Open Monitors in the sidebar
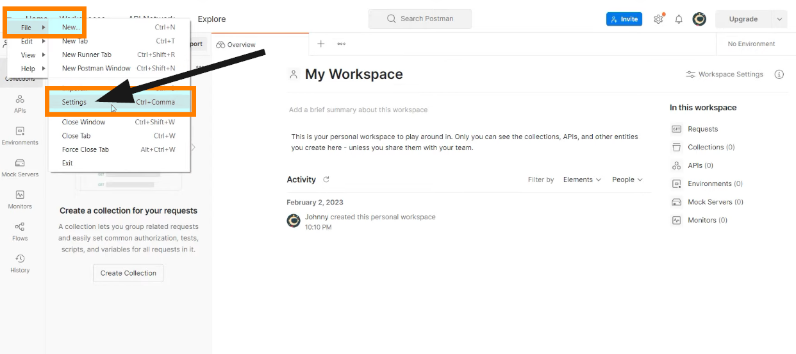 20,199
